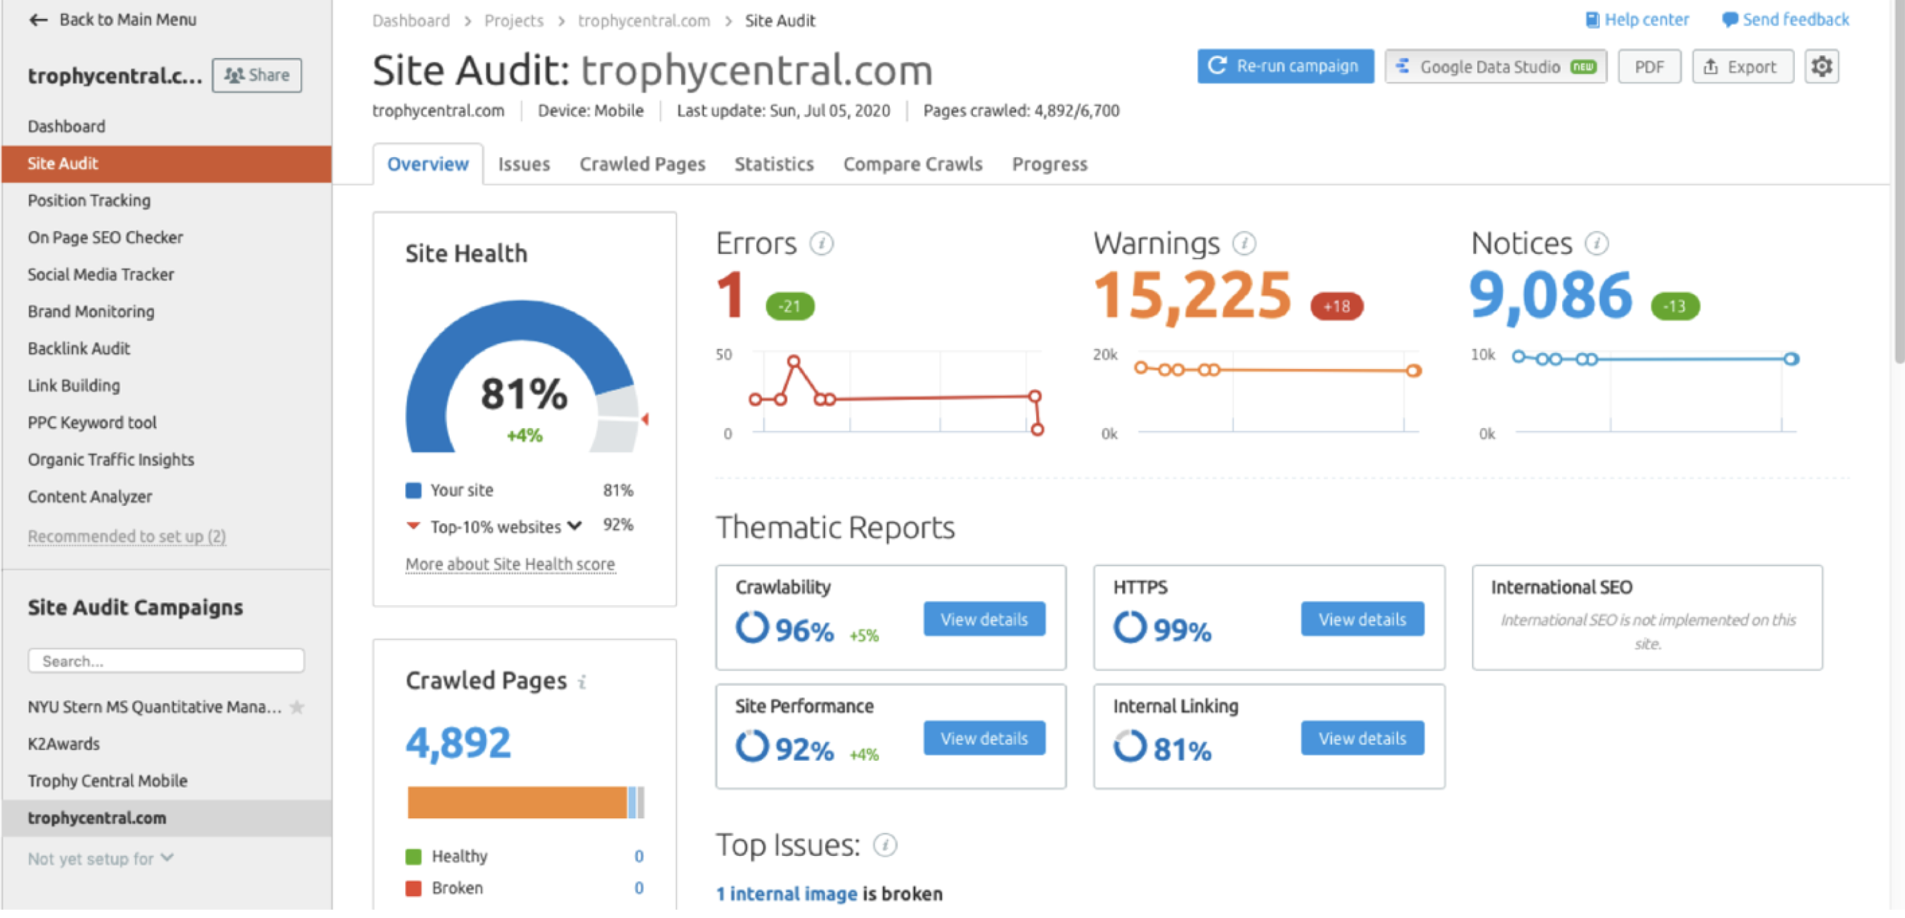Click the Top Issues info icon
The image size is (1905, 918).
[884, 845]
